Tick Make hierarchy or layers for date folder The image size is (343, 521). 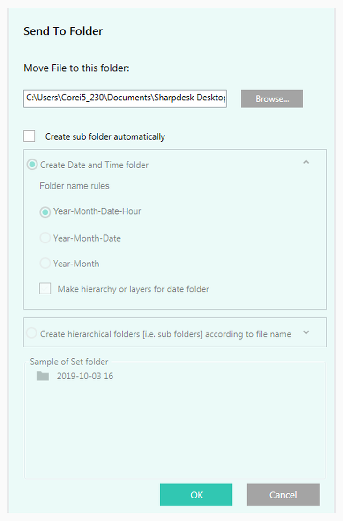(45, 289)
